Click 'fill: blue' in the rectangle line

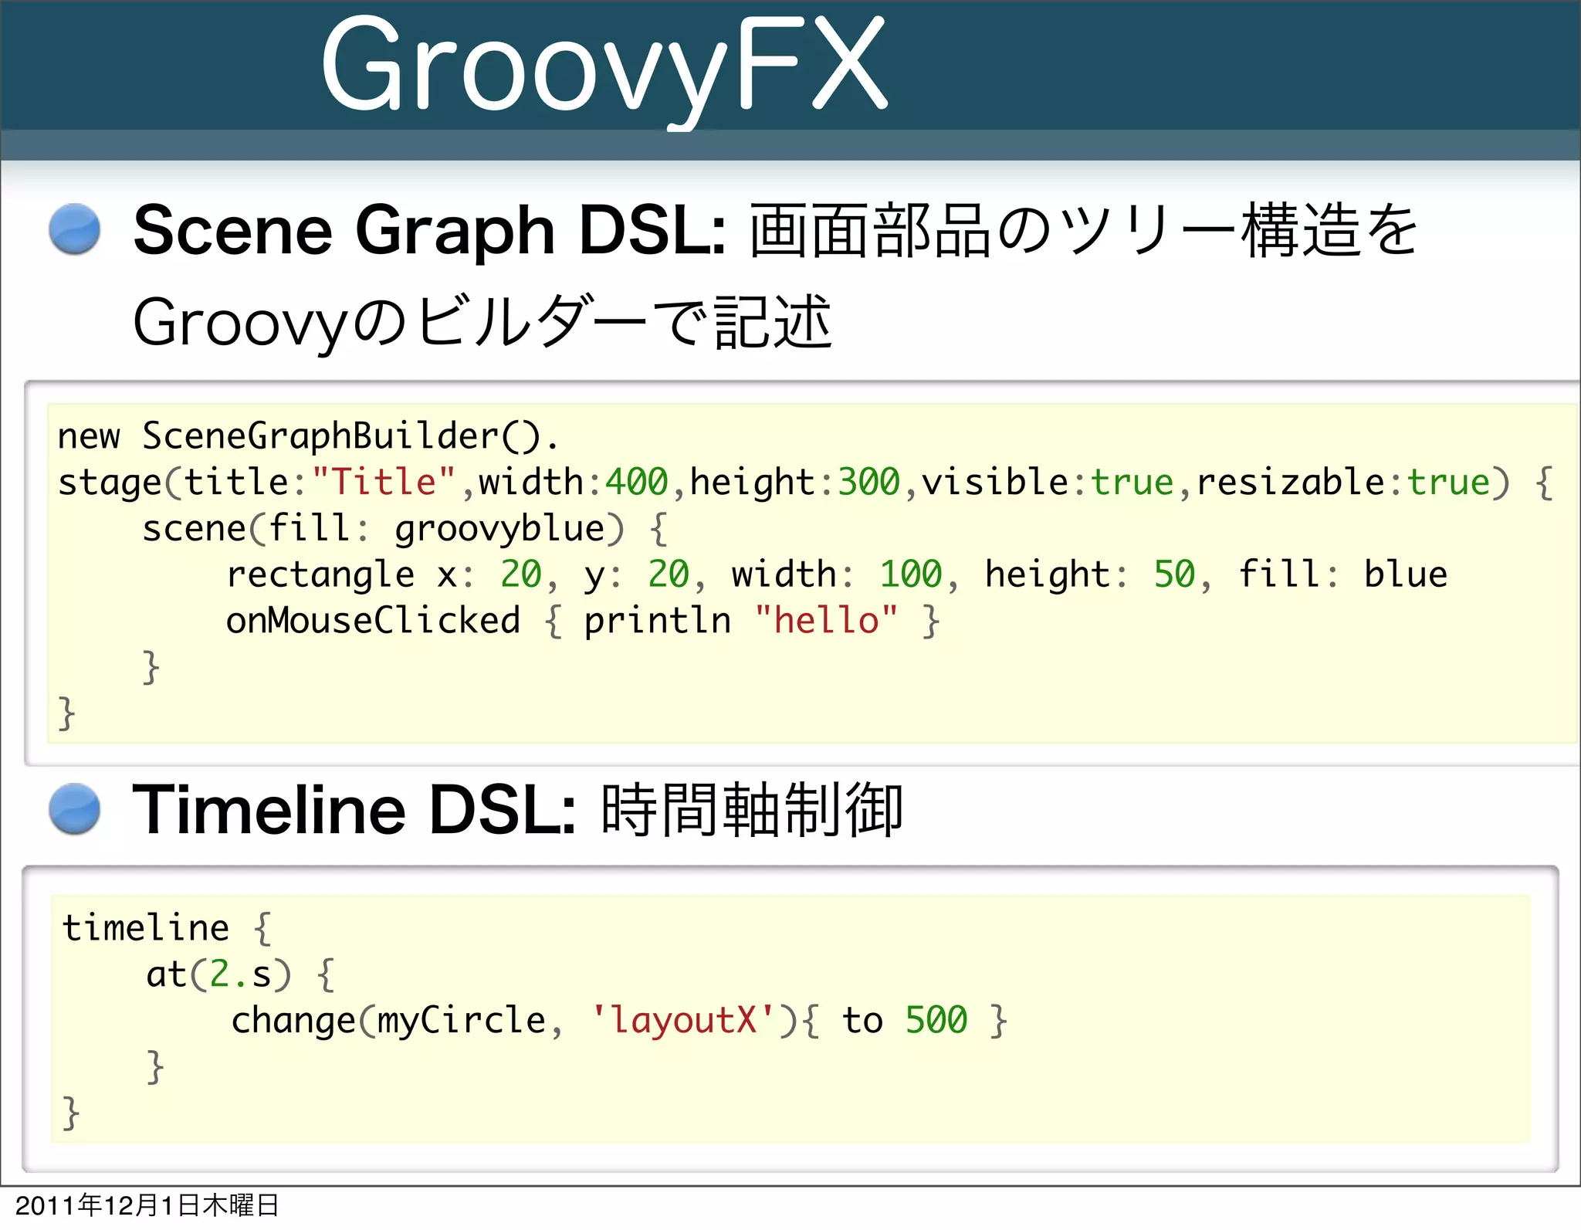[x=1343, y=575]
